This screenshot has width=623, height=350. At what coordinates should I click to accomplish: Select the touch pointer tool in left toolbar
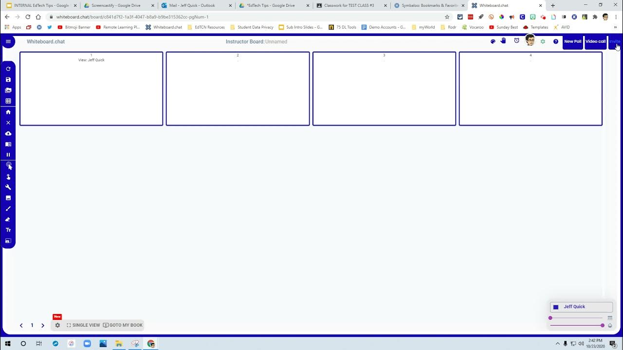click(x=8, y=176)
